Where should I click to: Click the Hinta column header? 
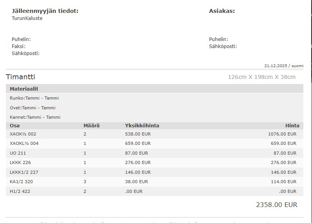(x=292, y=126)
